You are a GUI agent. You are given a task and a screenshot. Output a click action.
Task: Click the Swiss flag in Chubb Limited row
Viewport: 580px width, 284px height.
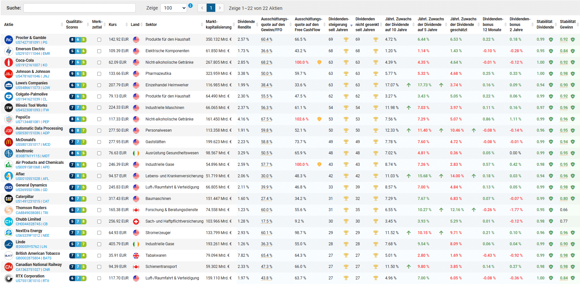coord(136,222)
